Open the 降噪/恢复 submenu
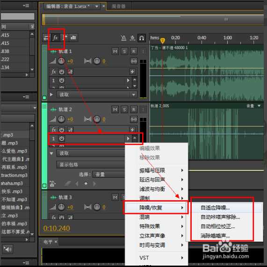The width and height of the screenshot is (267, 267). pyautogui.click(x=157, y=208)
